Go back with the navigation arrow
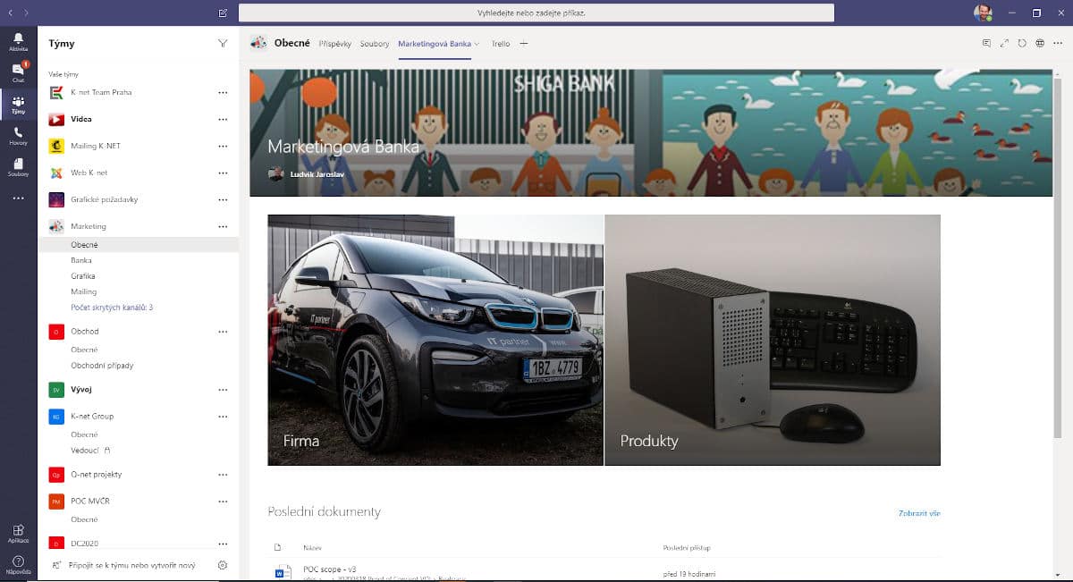 [10, 13]
